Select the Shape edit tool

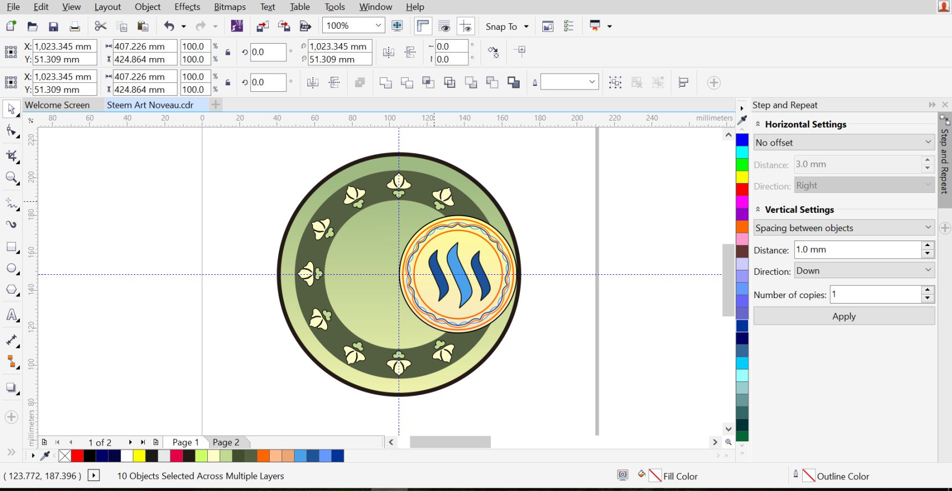[x=11, y=132]
